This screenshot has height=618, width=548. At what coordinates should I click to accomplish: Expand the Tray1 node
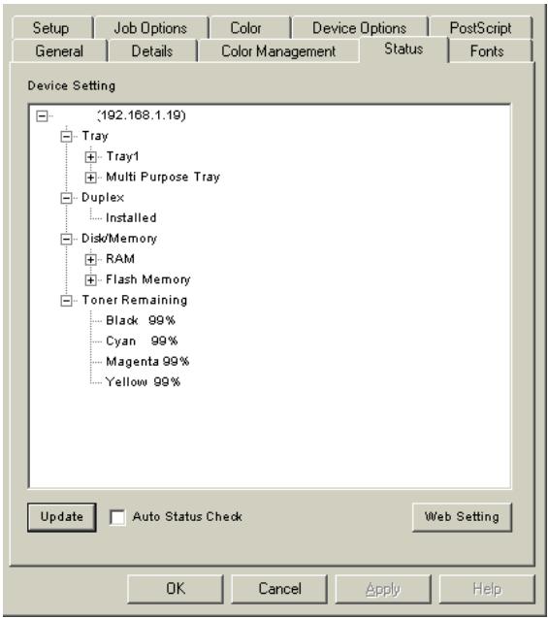(x=90, y=157)
